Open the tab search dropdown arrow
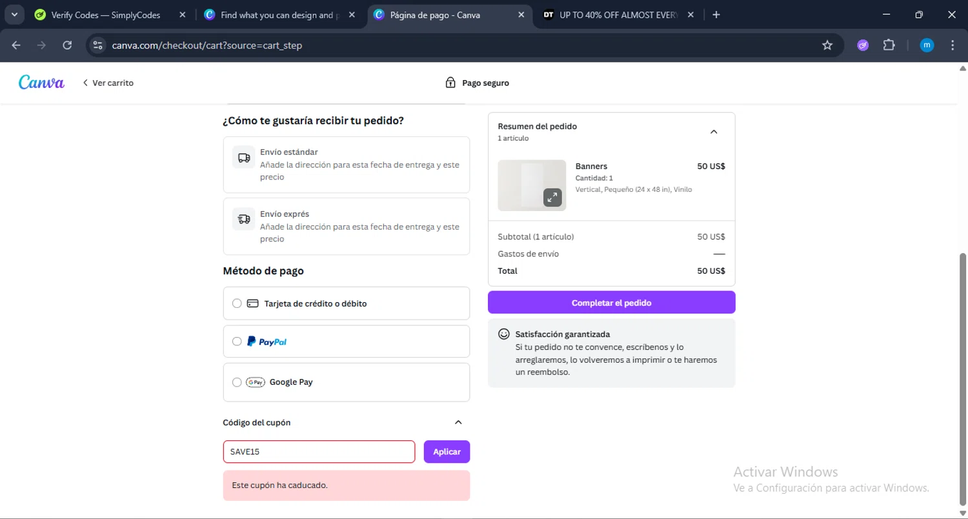The height and width of the screenshot is (519, 968). (x=14, y=15)
